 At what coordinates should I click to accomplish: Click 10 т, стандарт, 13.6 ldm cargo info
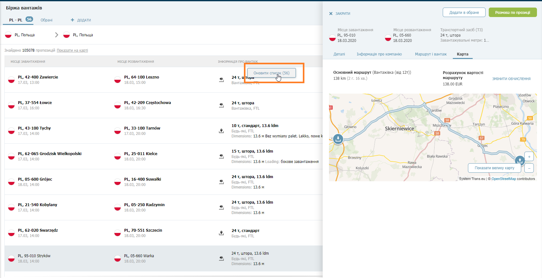(255, 126)
